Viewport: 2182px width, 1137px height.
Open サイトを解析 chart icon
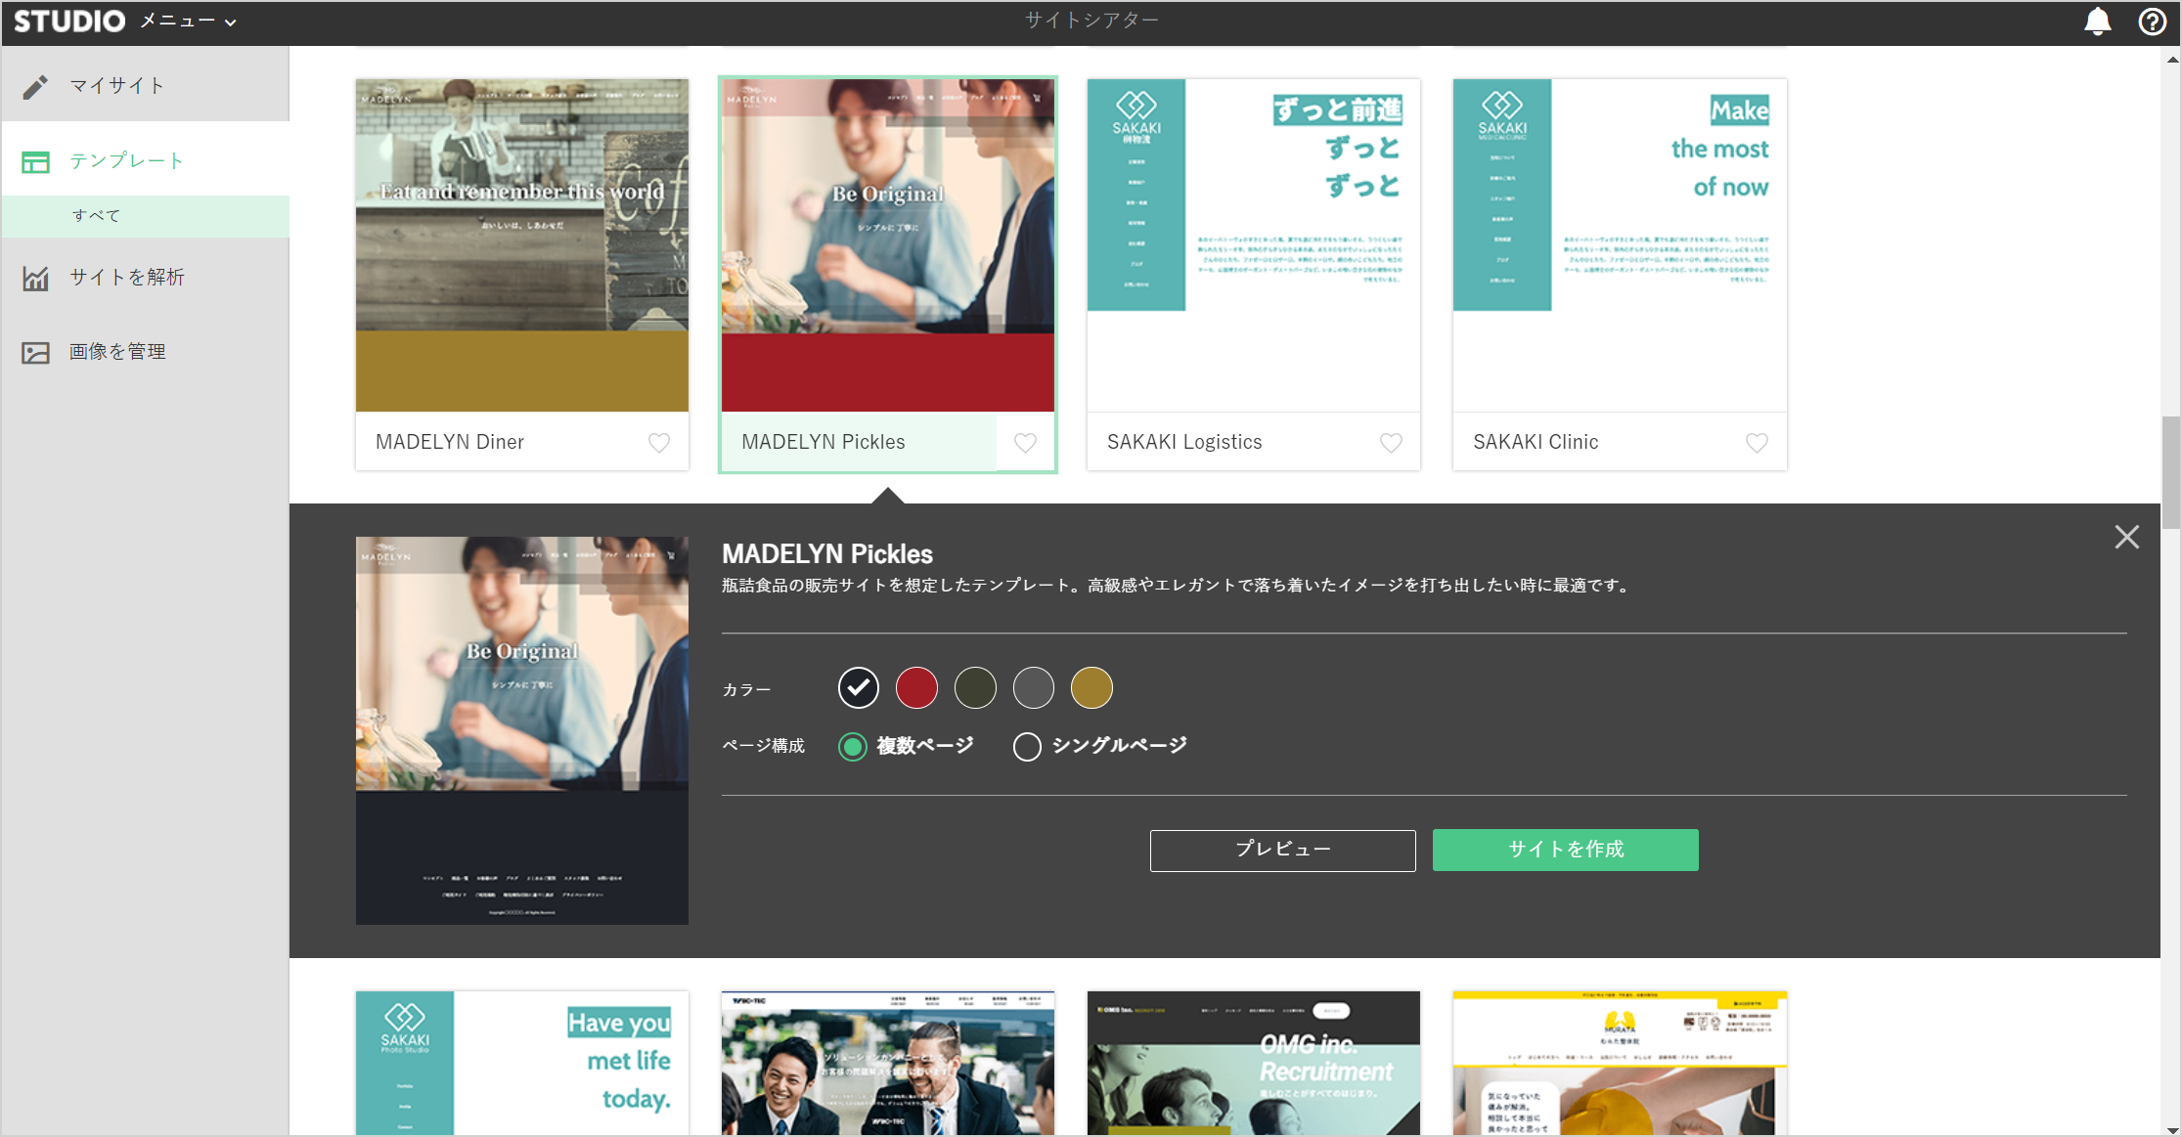(36, 279)
